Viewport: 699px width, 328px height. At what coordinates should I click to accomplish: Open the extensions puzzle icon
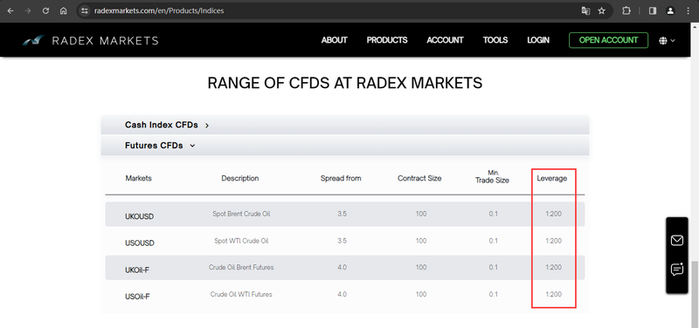[x=626, y=11]
